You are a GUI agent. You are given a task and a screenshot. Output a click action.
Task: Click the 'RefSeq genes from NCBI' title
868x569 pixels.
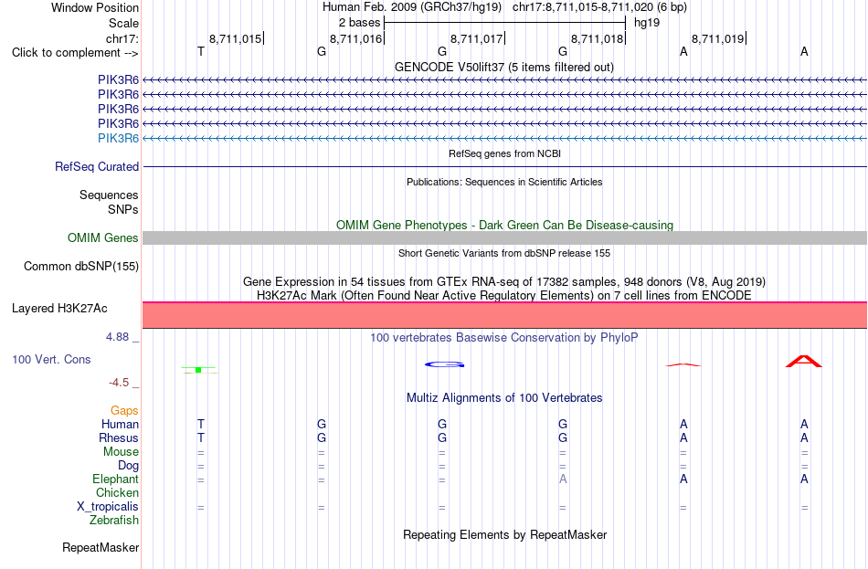click(x=504, y=153)
